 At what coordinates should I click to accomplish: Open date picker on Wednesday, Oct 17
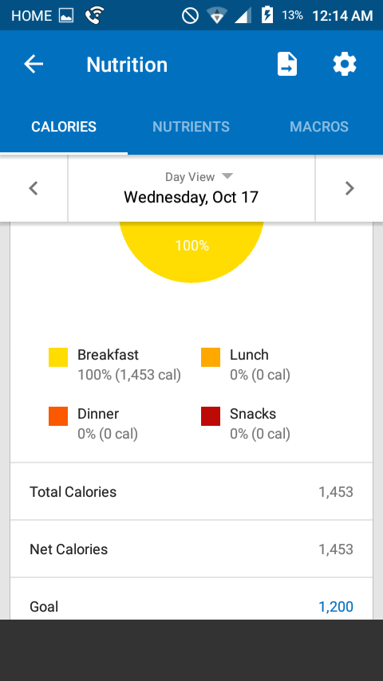[191, 197]
